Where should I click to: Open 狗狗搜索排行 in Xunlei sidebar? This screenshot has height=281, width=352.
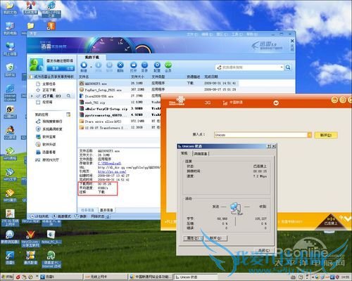tap(49, 122)
